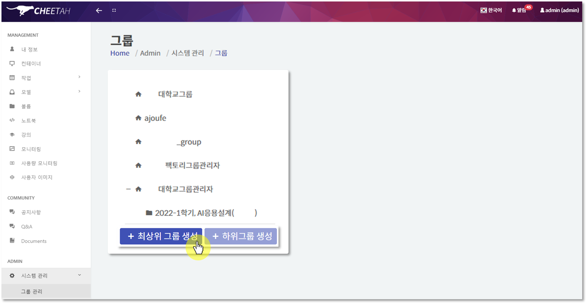Click folder icon of 2022-1학기 group
The image size is (587, 304).
pyautogui.click(x=149, y=213)
